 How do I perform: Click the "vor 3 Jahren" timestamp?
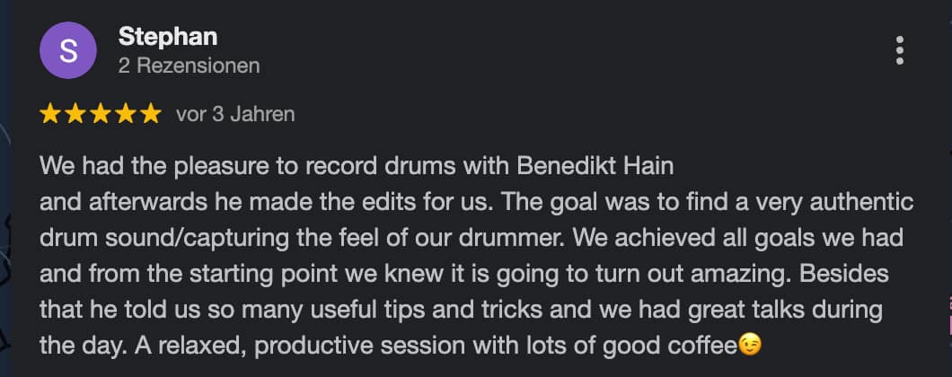pos(235,114)
